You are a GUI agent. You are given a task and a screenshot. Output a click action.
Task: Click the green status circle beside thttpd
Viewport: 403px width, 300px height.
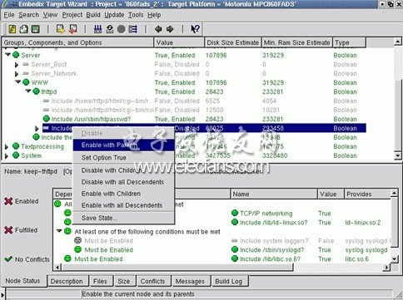36,91
